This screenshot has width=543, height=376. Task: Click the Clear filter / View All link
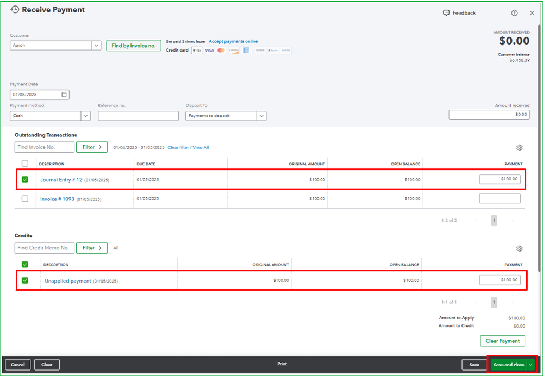click(189, 147)
